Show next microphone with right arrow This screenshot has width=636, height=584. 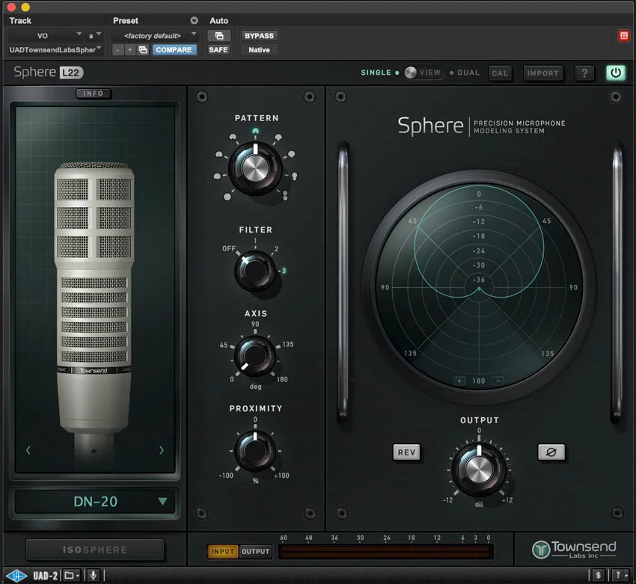pos(162,450)
